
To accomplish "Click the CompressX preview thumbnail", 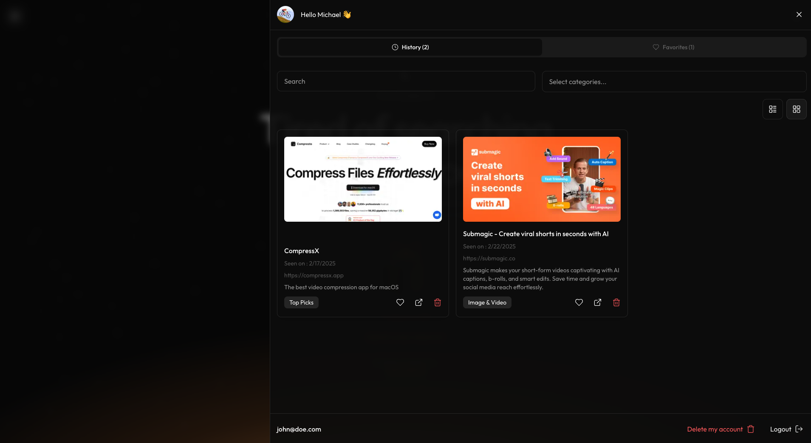I will [363, 179].
